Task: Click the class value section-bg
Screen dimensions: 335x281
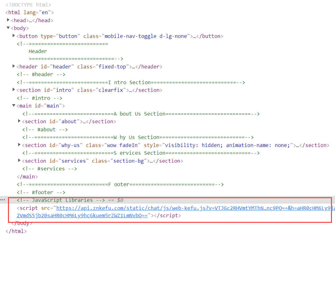Action: (128, 161)
